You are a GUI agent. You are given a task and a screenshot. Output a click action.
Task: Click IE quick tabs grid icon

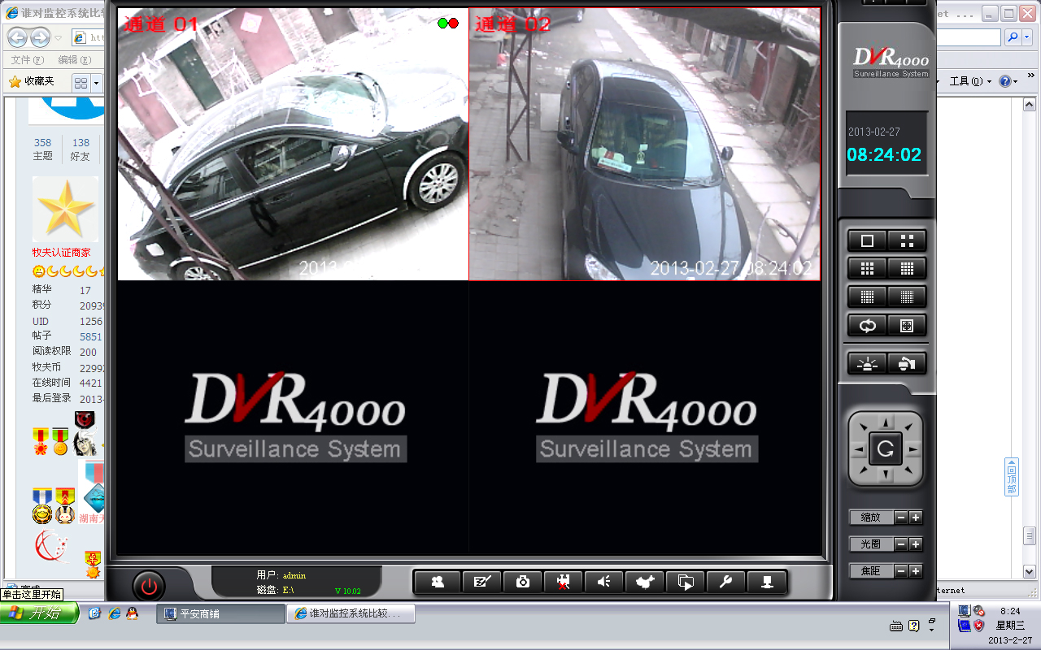click(81, 83)
